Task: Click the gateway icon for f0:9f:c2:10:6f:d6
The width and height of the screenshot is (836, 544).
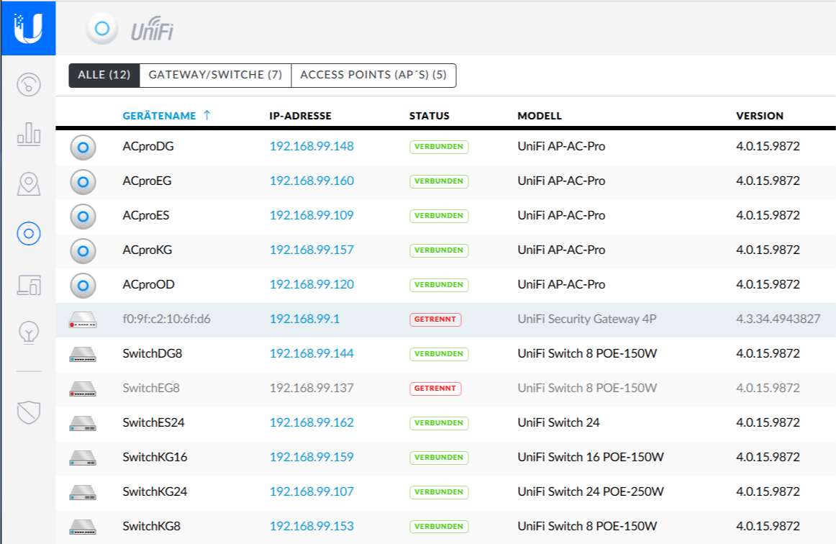Action: pyautogui.click(x=83, y=320)
